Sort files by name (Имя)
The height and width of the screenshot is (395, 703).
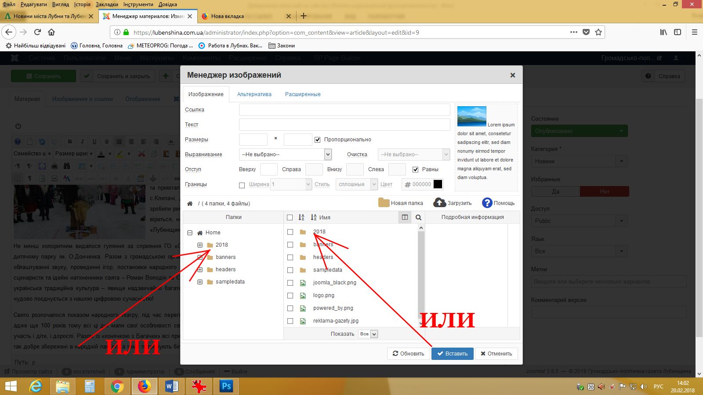click(x=320, y=217)
